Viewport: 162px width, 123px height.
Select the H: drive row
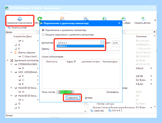(x=21, y=92)
